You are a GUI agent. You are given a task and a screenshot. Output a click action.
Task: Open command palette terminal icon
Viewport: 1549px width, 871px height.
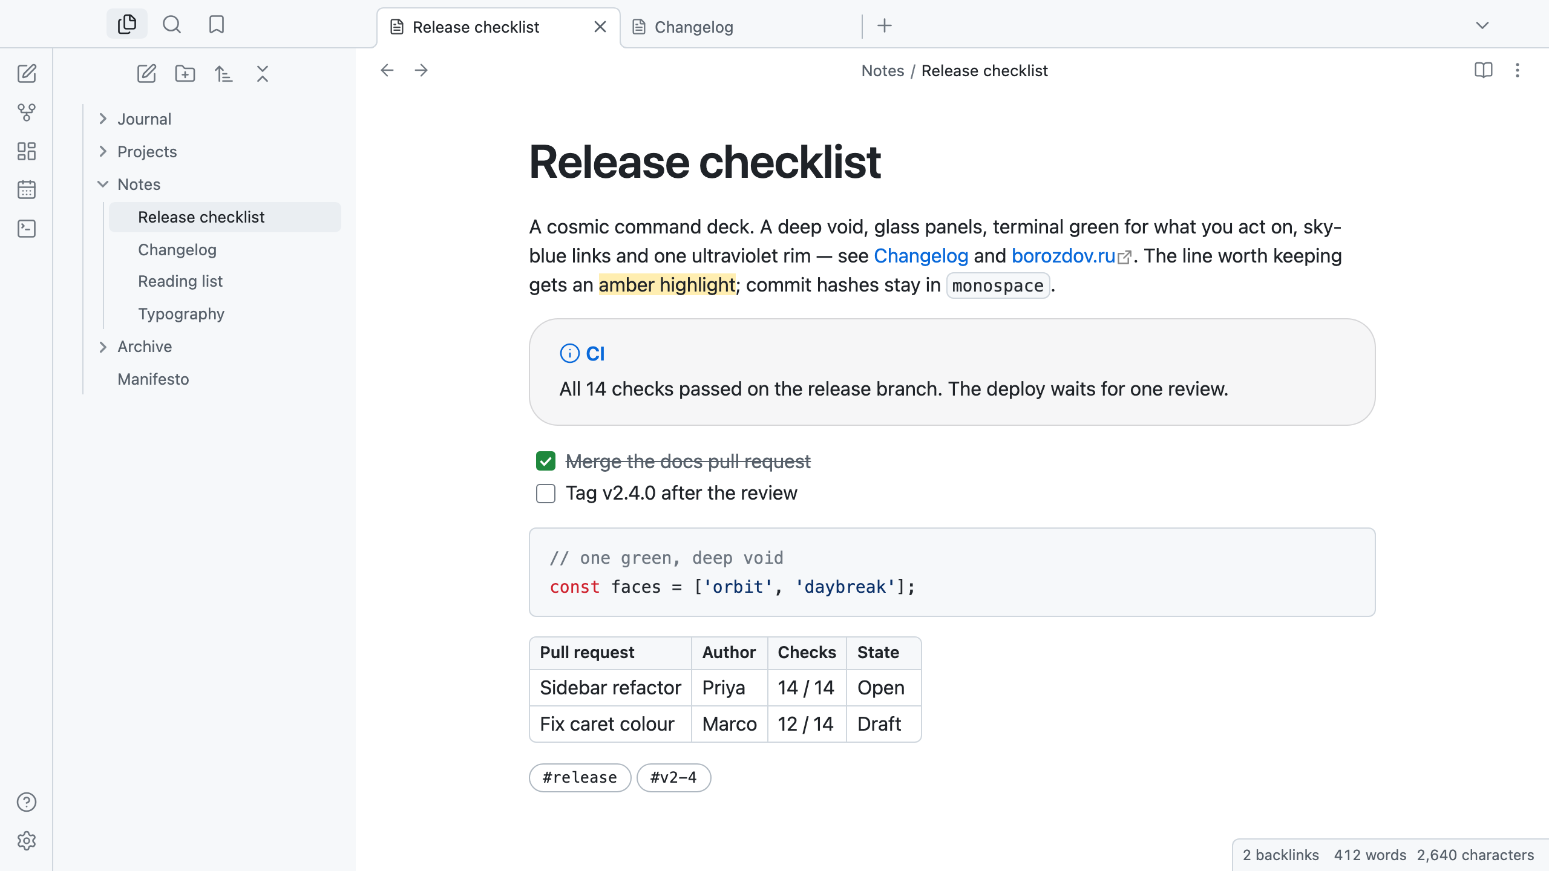coord(27,229)
